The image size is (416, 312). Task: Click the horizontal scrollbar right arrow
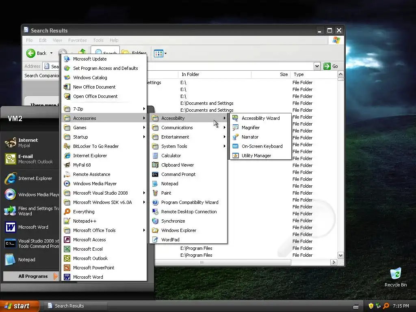(334, 262)
